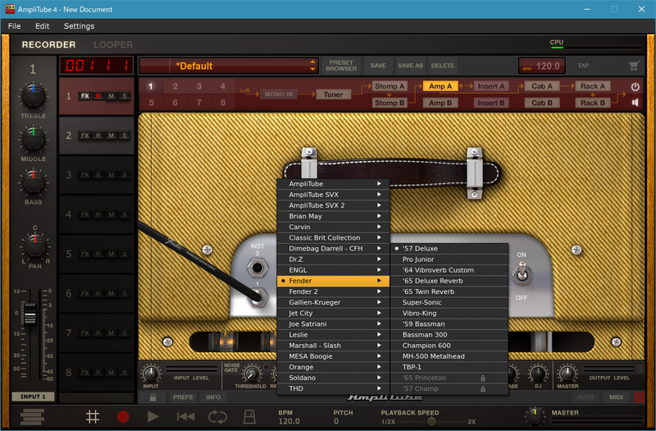
Task: Click the Treble knob
Action: [x=33, y=96]
